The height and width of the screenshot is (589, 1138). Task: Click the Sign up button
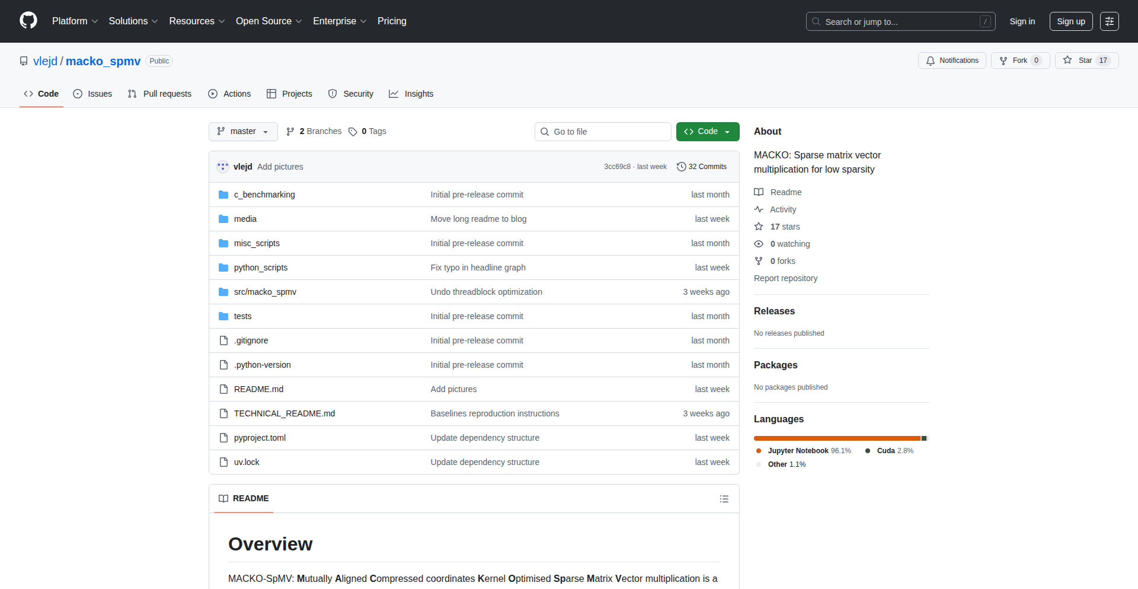[1070, 21]
